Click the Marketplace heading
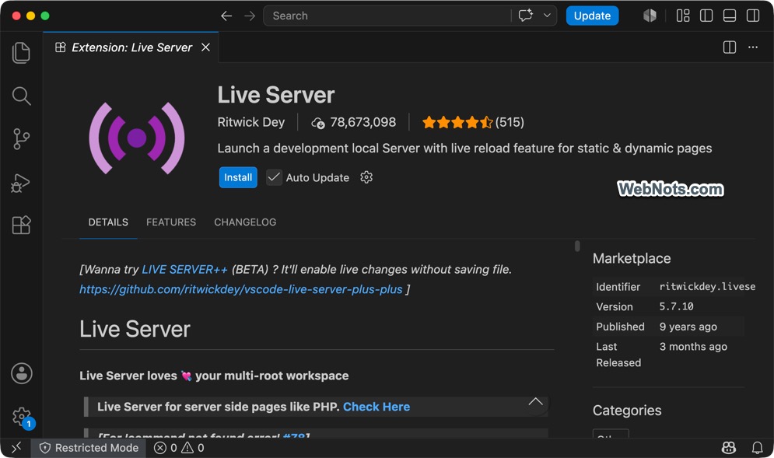The width and height of the screenshot is (774, 458). [632, 259]
